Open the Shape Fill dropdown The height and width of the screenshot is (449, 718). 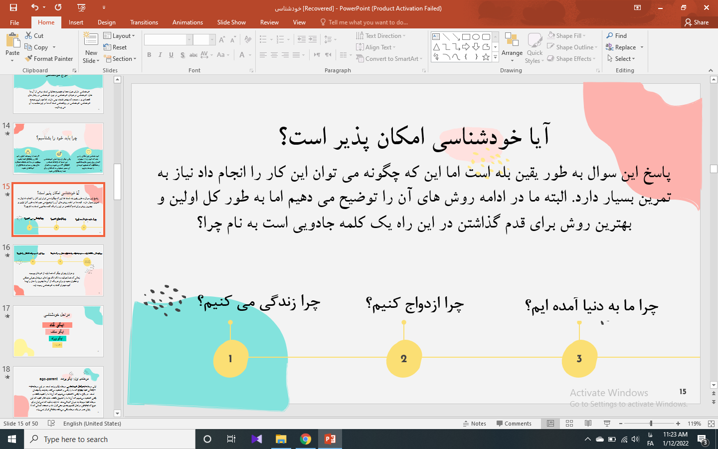pos(566,36)
